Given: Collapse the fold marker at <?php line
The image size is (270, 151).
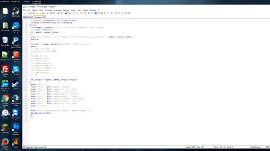Looking at the screenshot, I should [x=30, y=25].
